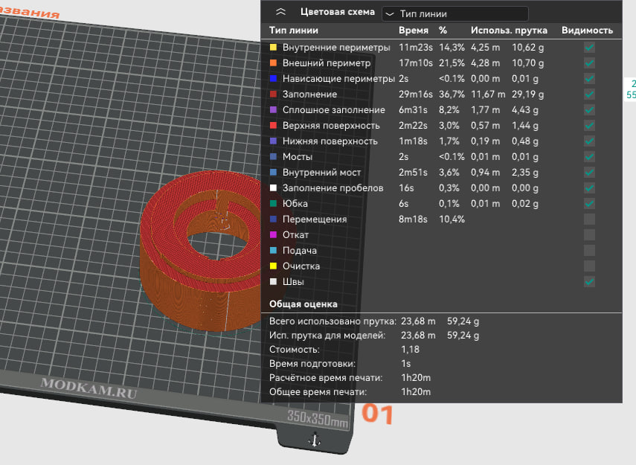
Task: Hide the Юбка skirt lines
Action: coord(589,204)
